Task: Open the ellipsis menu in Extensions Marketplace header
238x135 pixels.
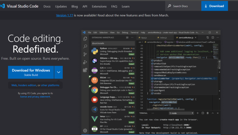Action: pos(132,37)
